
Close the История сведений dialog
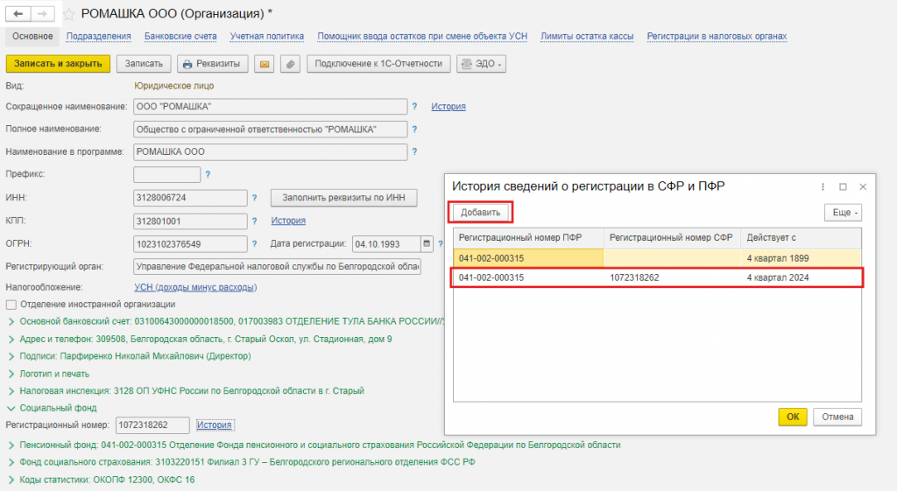[863, 187]
